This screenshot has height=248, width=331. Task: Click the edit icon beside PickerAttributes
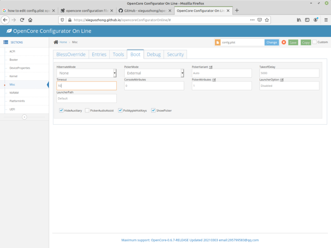pos(214,80)
